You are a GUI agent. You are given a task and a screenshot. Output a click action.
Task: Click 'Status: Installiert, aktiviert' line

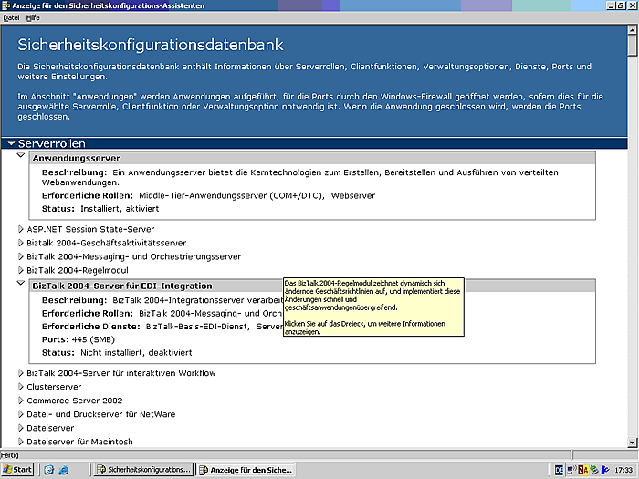click(x=100, y=209)
